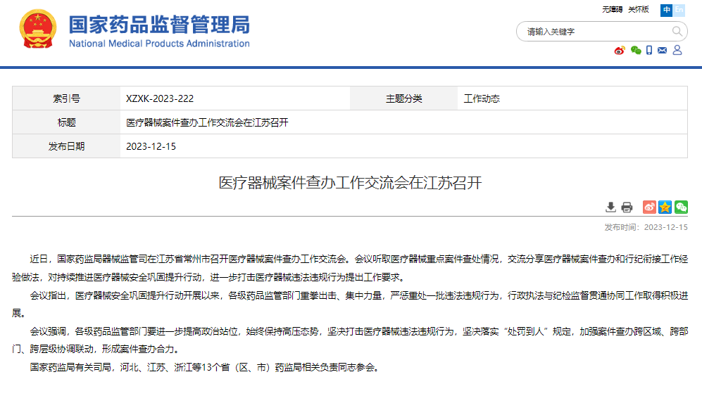The height and width of the screenshot is (410, 702).
Task: Open the Weibo icon below the search box
Action: click(x=620, y=51)
